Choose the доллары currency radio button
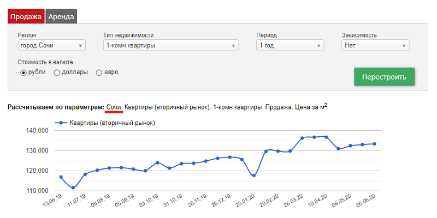Viewport: 437px width, 218px height. click(x=57, y=72)
